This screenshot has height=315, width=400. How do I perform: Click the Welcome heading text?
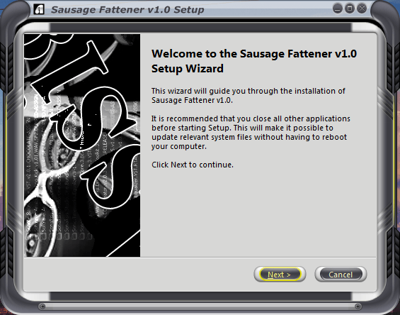[x=254, y=61]
